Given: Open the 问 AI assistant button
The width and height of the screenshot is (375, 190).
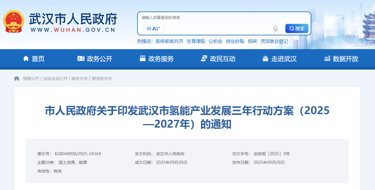Looking at the screenshot, I should (x=153, y=28).
